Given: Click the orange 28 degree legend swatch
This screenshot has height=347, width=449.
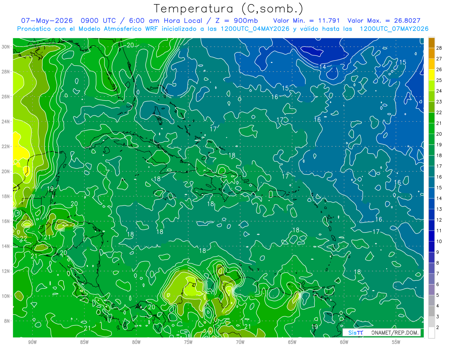Looking at the screenshot, I should point(431,43).
